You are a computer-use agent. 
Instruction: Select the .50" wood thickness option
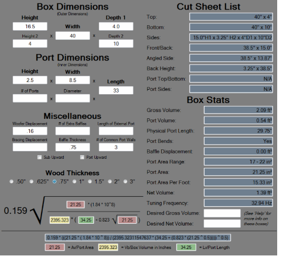(x=12, y=182)
